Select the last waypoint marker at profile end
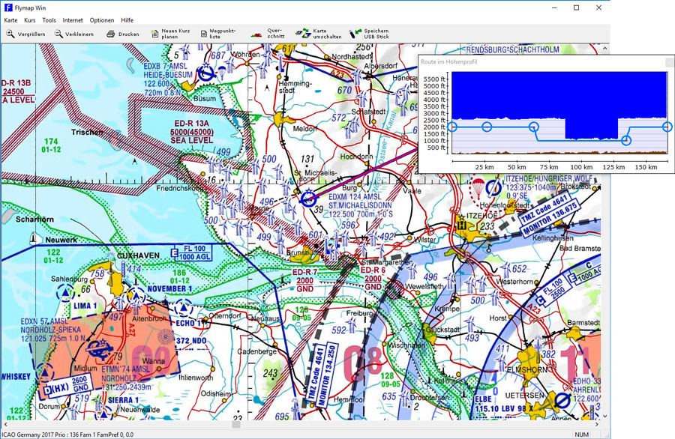 tap(667, 127)
